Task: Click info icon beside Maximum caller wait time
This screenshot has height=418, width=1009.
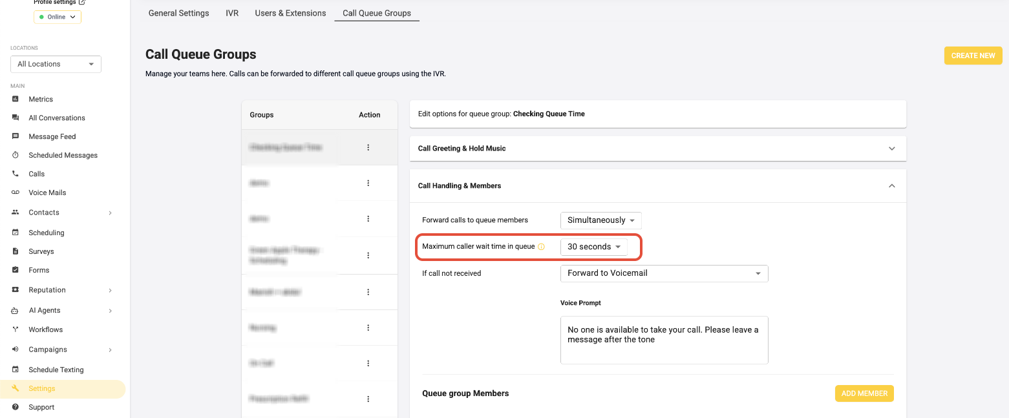Action: [x=542, y=247]
